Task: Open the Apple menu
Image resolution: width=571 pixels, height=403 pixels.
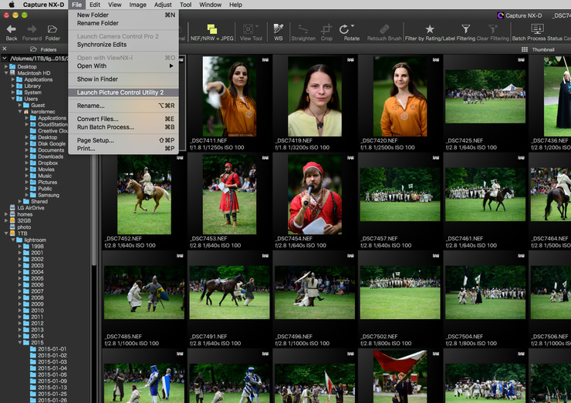Action: (12, 5)
